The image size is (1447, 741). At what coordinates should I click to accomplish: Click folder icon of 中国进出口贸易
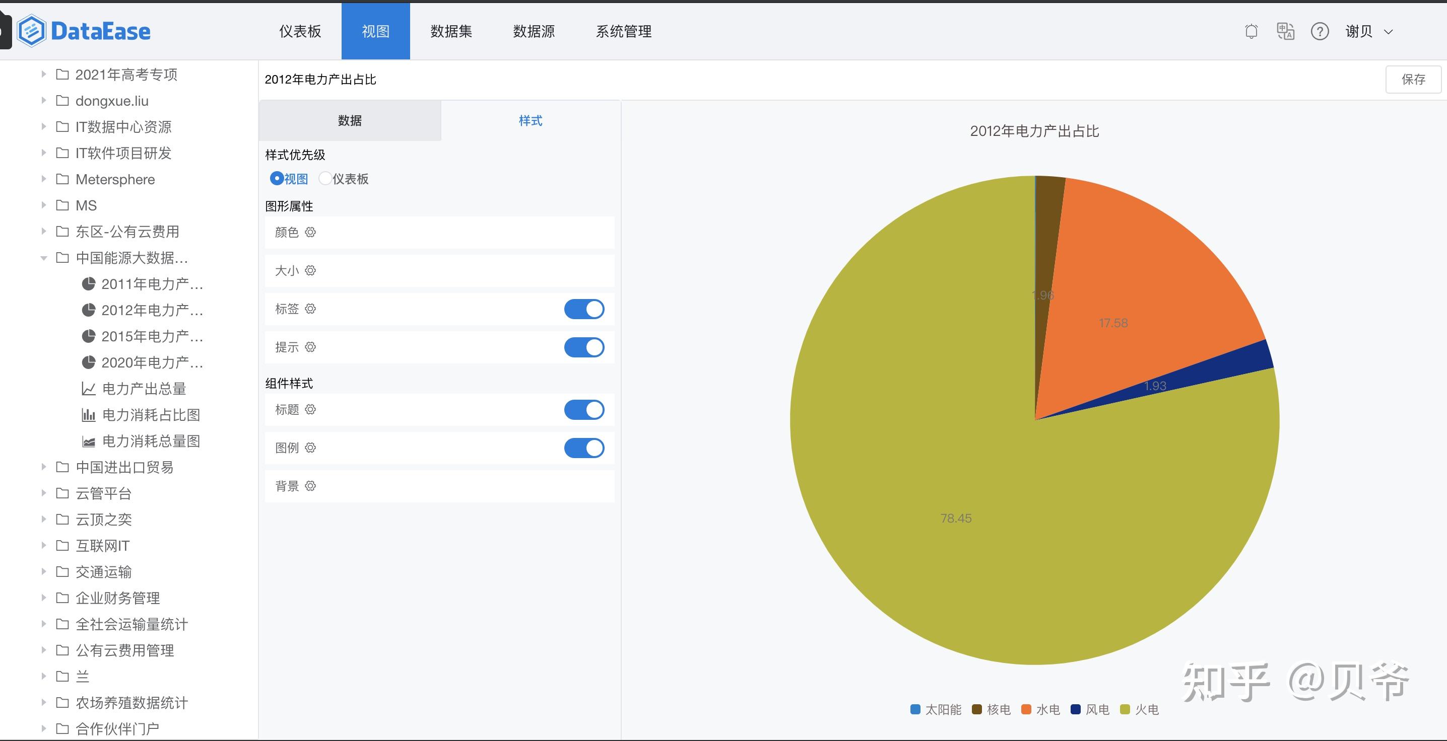point(62,467)
